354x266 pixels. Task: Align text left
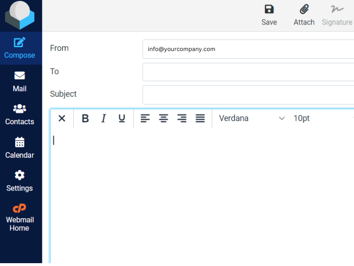[145, 118]
